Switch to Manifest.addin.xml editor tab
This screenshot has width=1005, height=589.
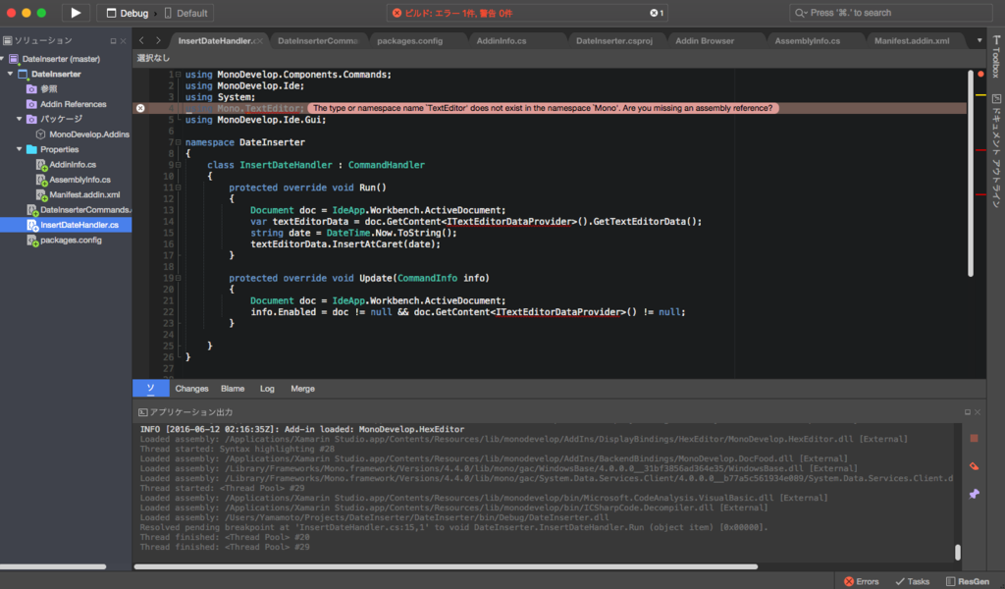click(912, 40)
